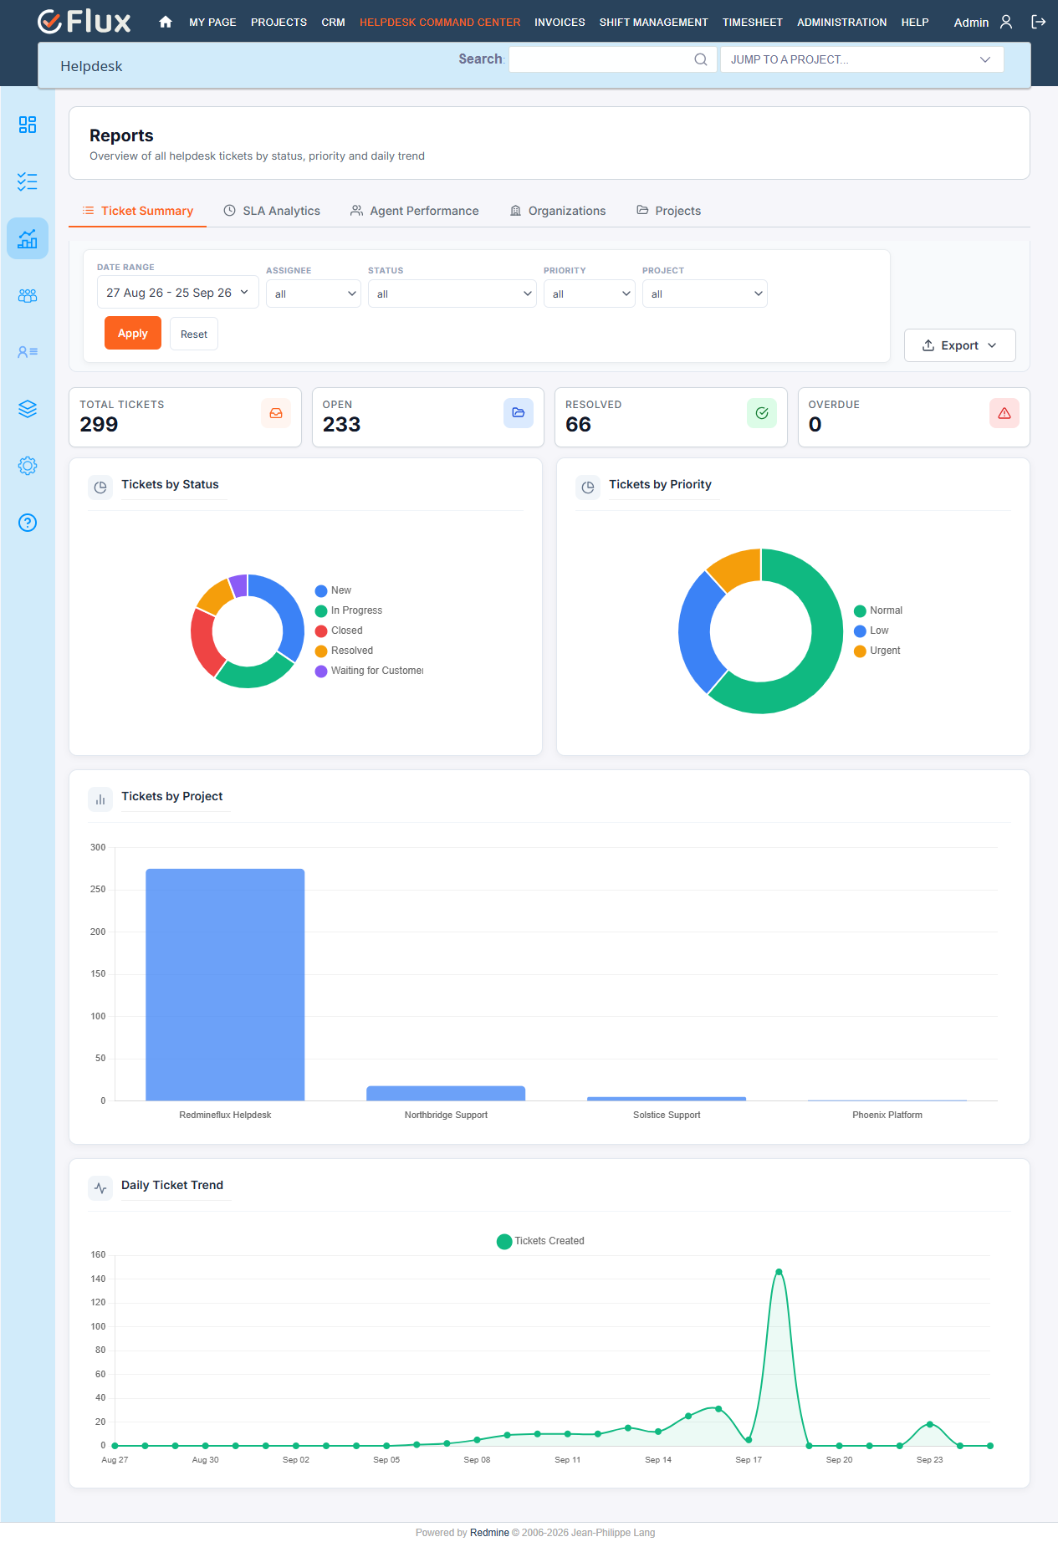The image size is (1058, 1542).
Task: Toggle the Low priority legend item
Action: point(871,631)
